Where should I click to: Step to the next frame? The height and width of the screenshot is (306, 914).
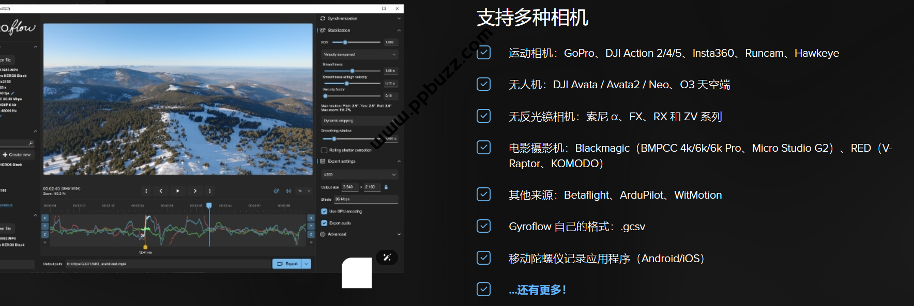[195, 191]
